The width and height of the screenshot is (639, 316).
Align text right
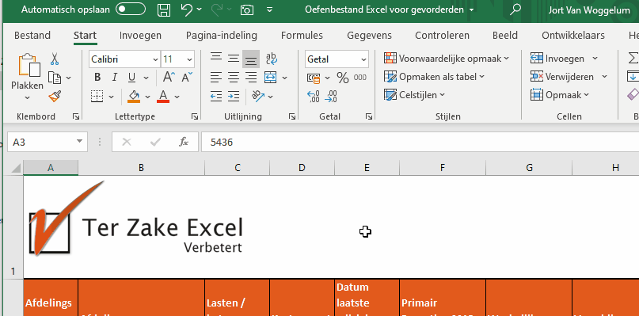251,77
